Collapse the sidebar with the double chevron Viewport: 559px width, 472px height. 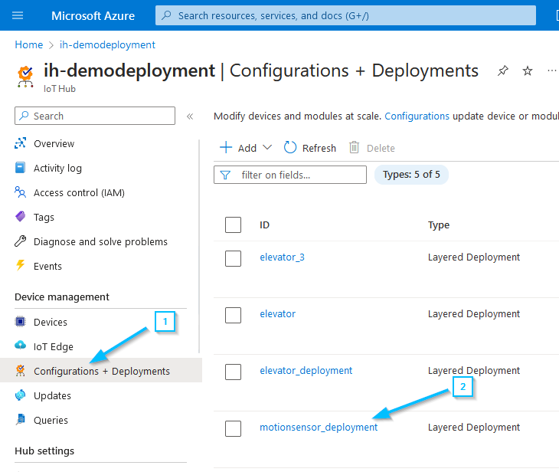coord(190,116)
